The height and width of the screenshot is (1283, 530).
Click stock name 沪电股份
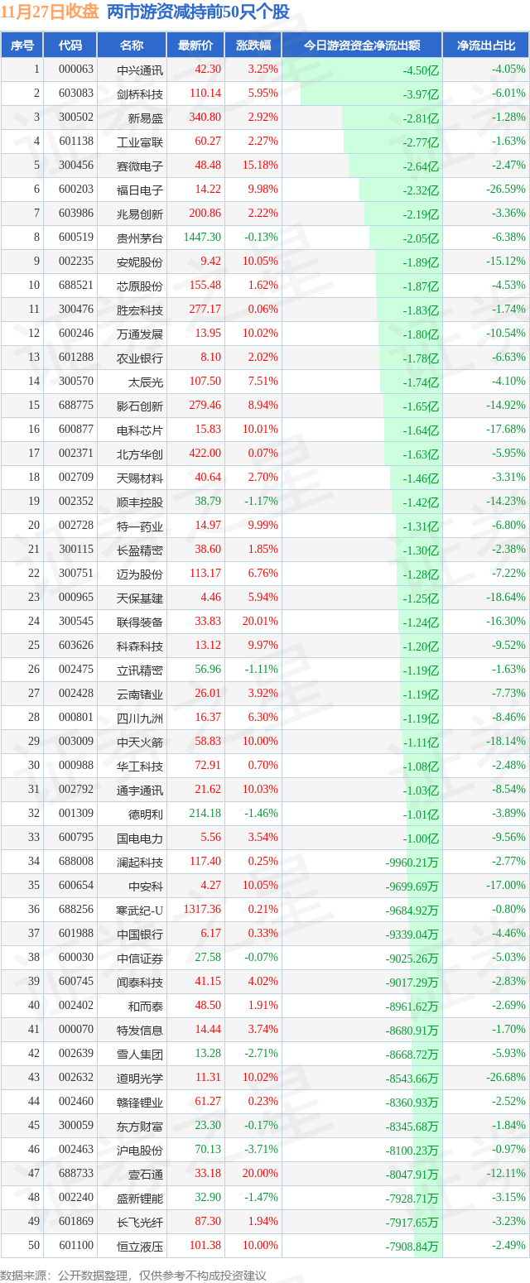pyautogui.click(x=140, y=1150)
